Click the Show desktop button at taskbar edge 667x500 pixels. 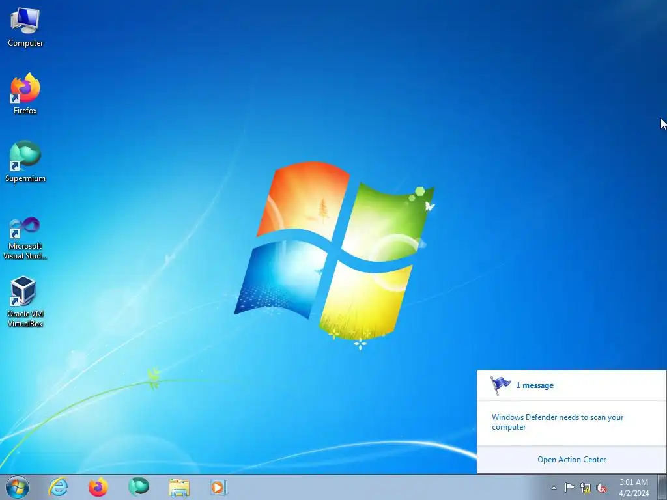coord(662,487)
